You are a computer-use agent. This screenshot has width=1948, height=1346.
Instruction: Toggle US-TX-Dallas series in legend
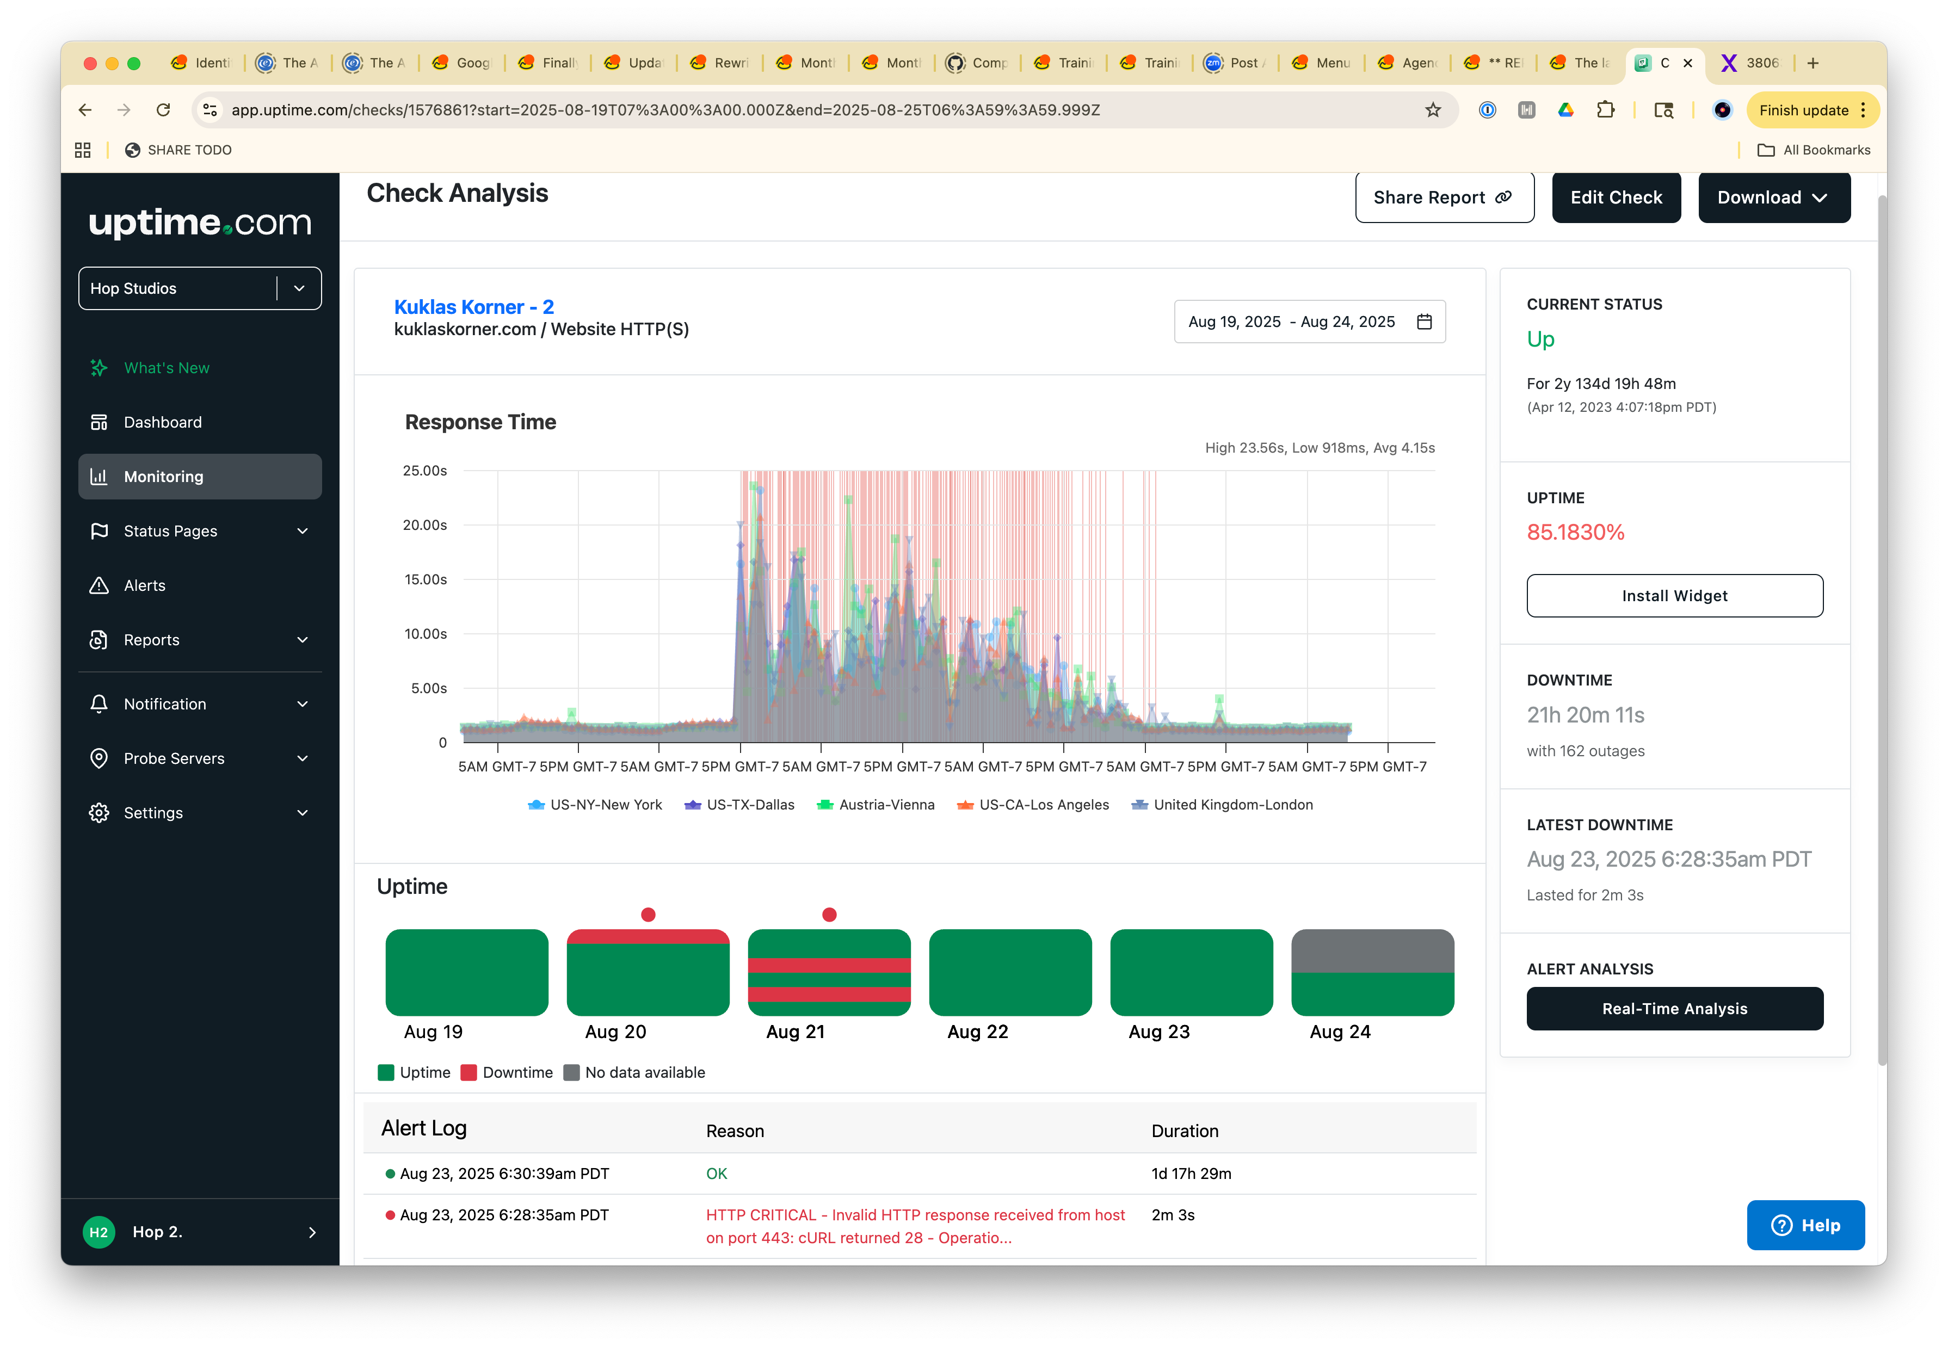[739, 805]
